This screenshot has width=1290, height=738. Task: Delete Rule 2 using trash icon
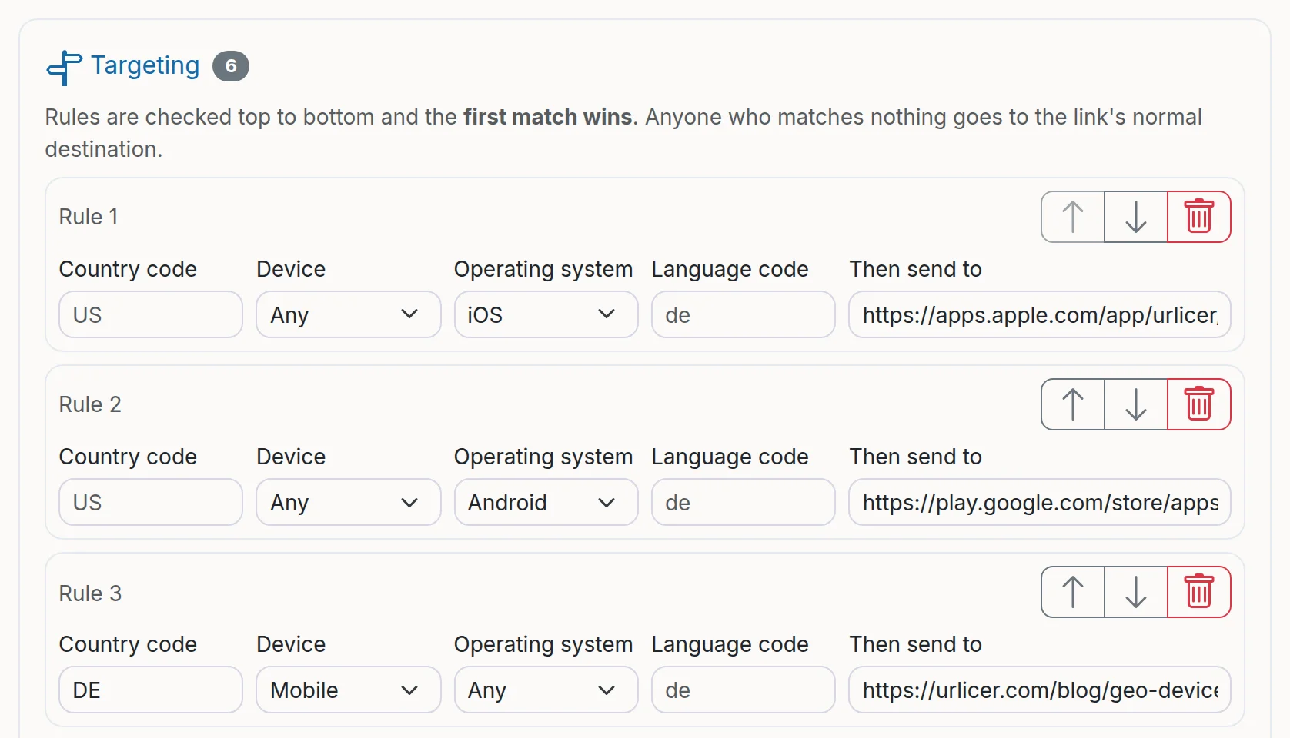point(1199,404)
